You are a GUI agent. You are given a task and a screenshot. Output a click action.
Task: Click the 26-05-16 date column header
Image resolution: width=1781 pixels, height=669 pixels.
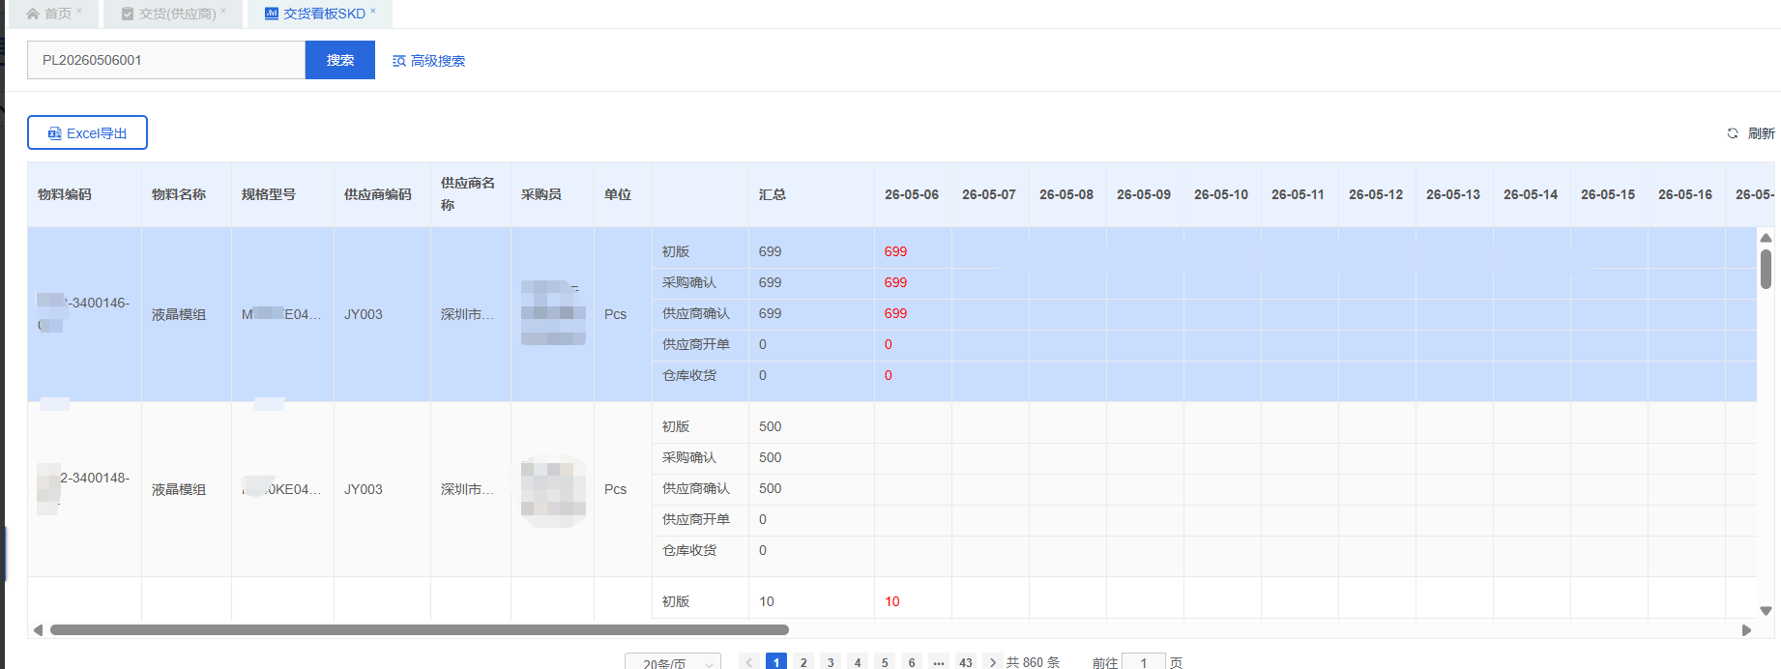point(1685,194)
